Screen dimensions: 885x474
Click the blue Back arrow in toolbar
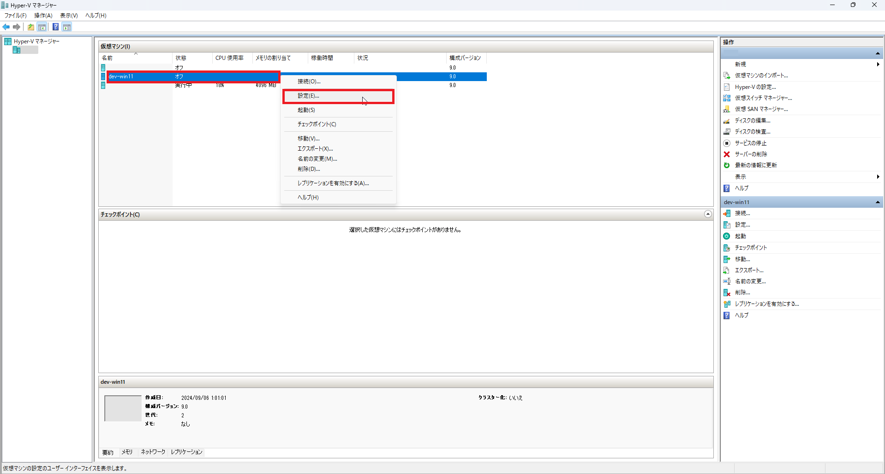(6, 27)
